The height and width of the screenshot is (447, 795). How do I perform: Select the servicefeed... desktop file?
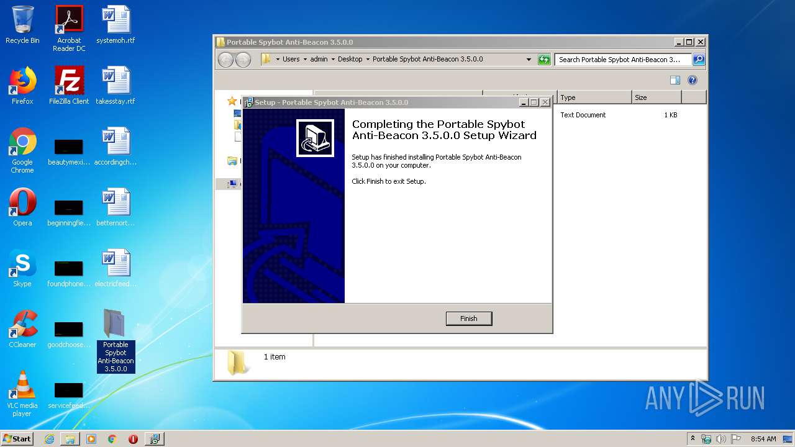[x=69, y=395]
